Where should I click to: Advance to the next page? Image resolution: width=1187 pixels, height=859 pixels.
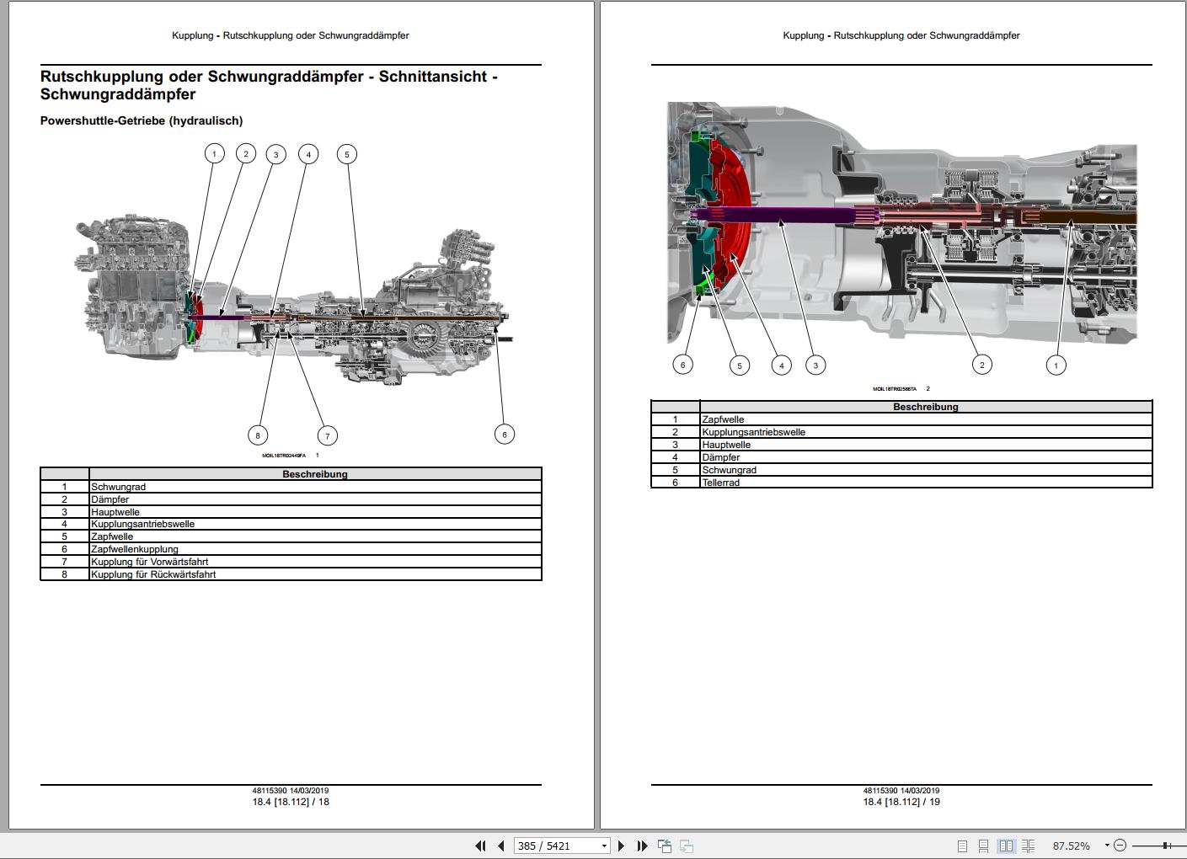(x=622, y=846)
